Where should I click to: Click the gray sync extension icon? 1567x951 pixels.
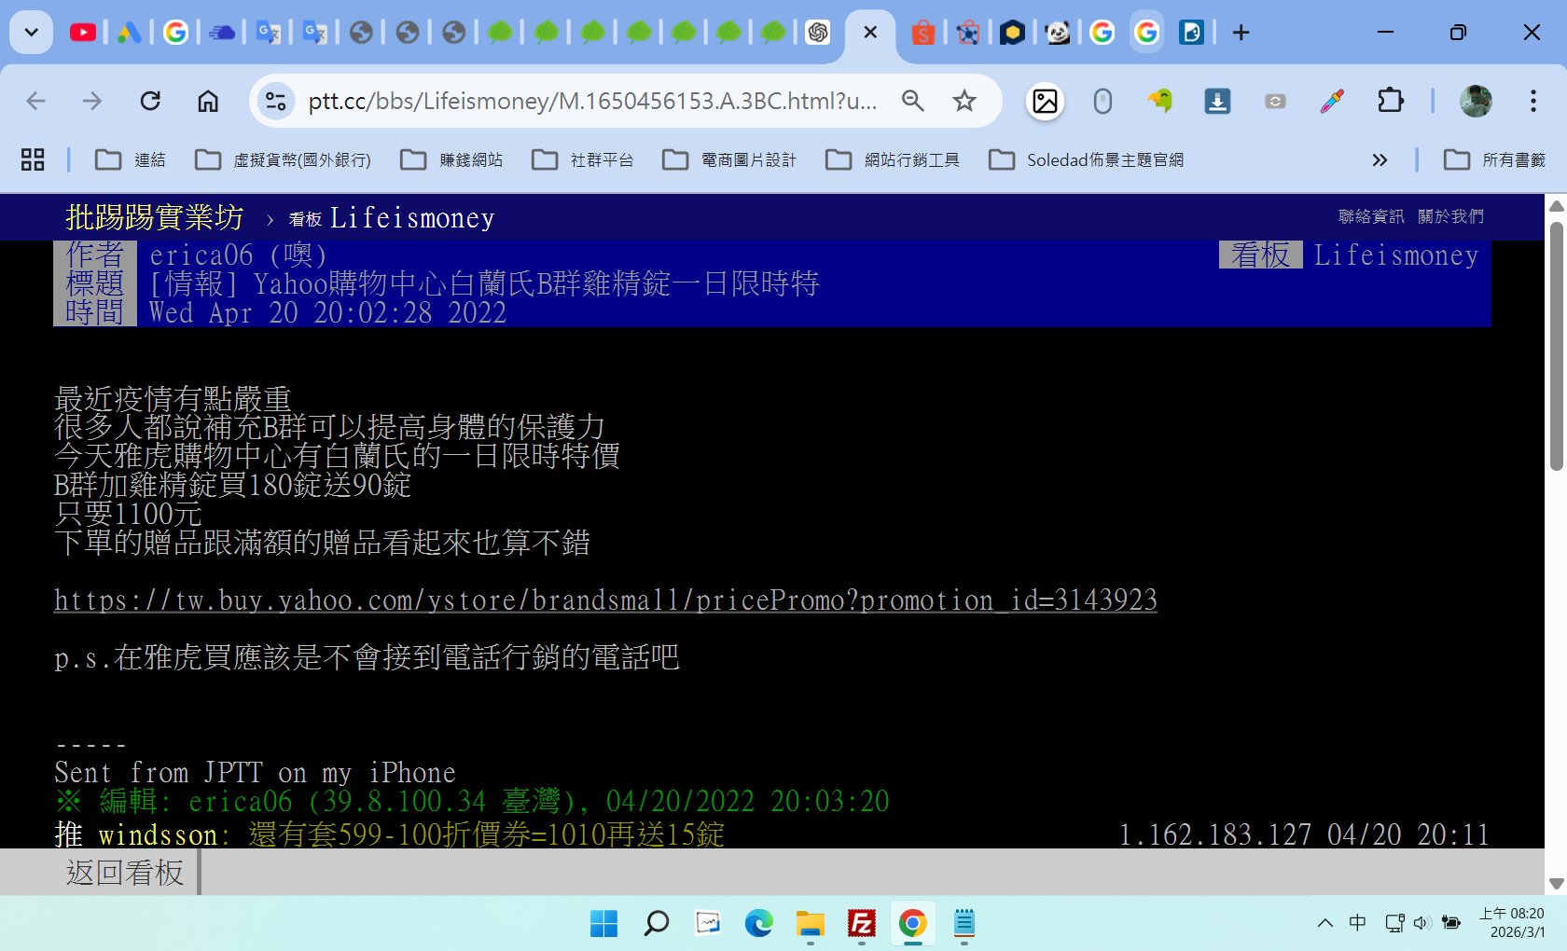coord(1275,101)
